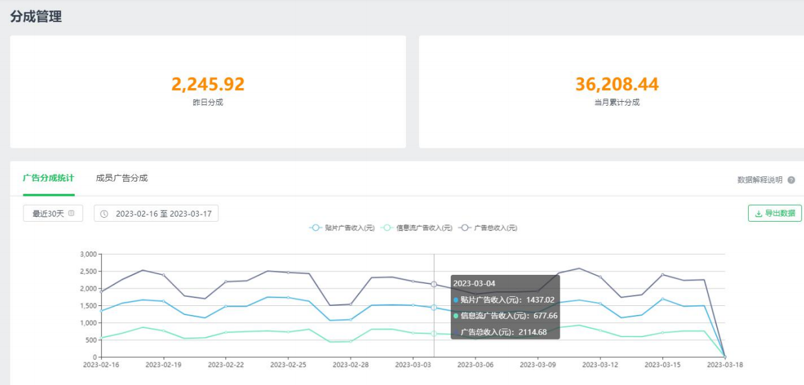Toggle 广告总收入(元) series via legend label
Screen dimensions: 804x385
pos(496,228)
